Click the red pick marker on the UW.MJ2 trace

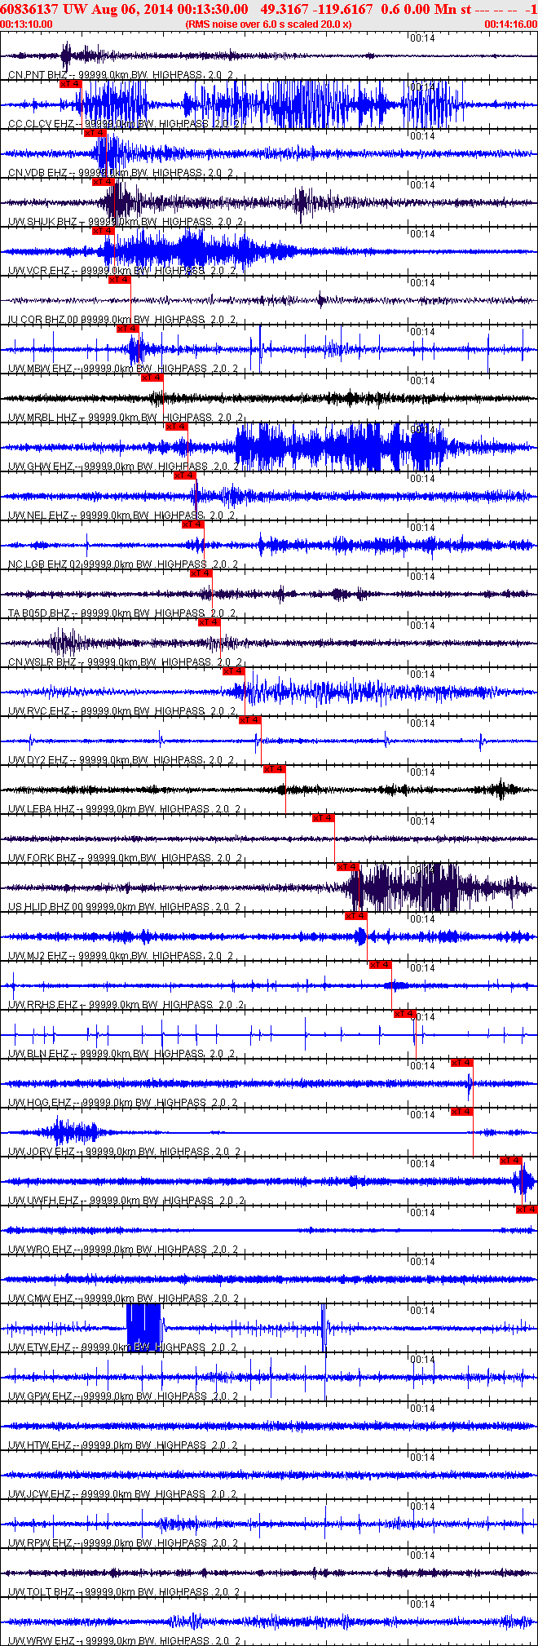click(x=356, y=915)
